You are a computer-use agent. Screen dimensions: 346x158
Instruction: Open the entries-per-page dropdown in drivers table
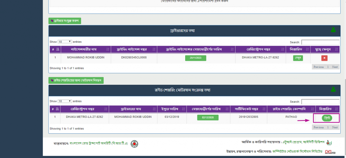[x=65, y=42]
